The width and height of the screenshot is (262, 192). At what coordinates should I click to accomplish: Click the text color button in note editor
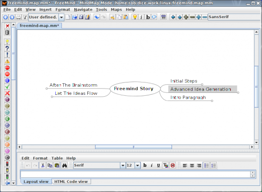166,165
